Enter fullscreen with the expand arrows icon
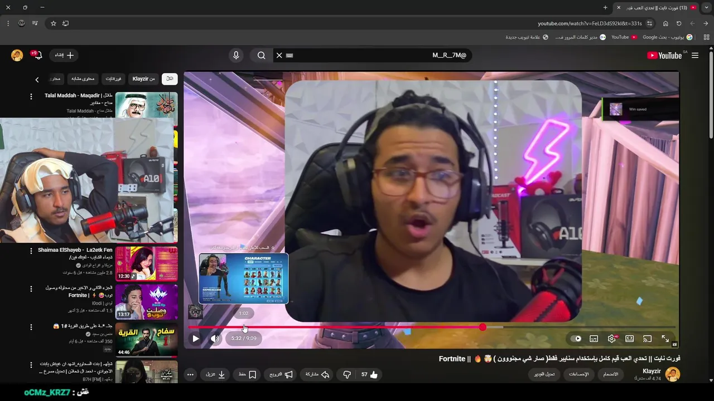This screenshot has height=401, width=714. pos(665,339)
